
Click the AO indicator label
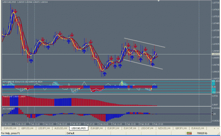tap(8, 109)
